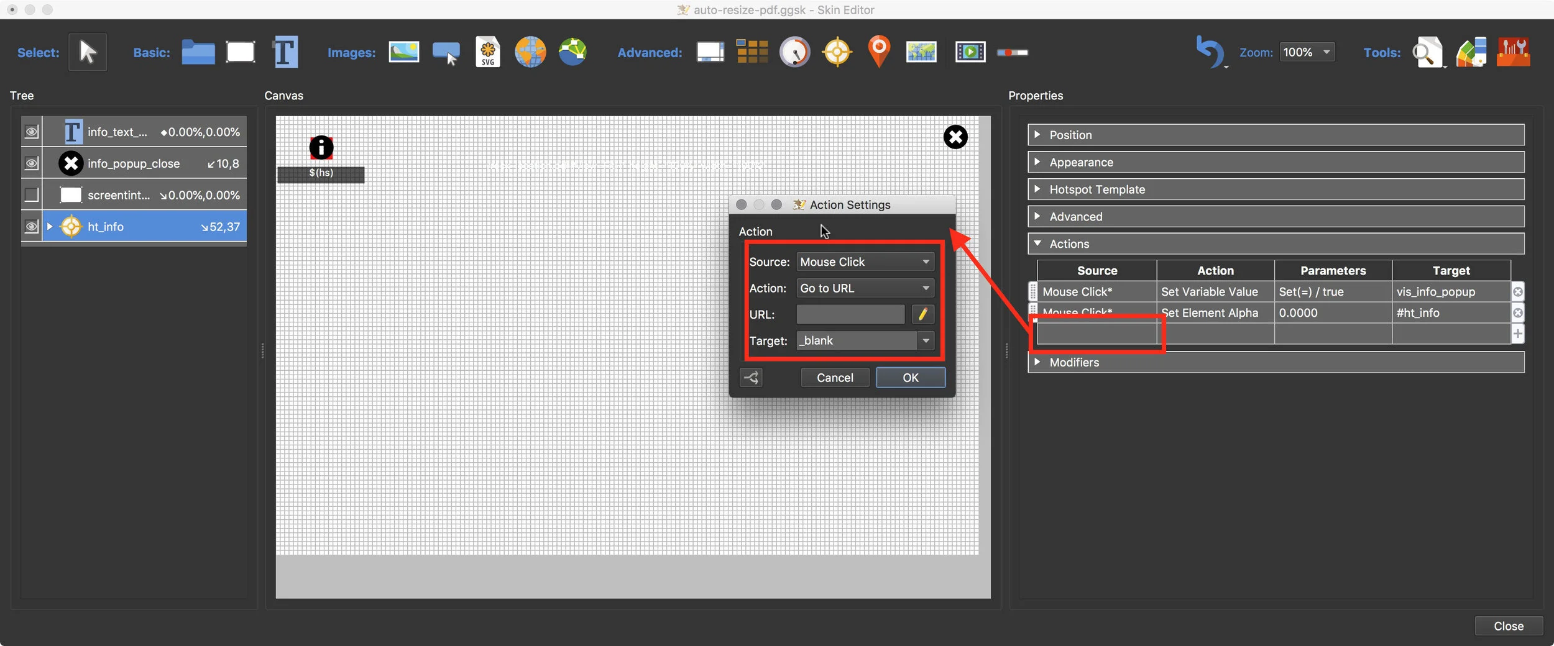1554x646 pixels.
Task: Add a Container folder element
Action: [x=198, y=52]
